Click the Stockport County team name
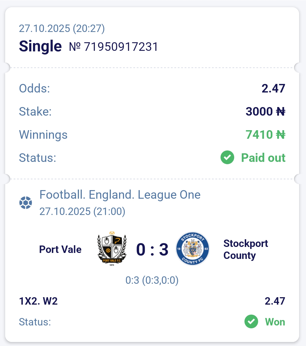The height and width of the screenshot is (346, 306). (246, 250)
